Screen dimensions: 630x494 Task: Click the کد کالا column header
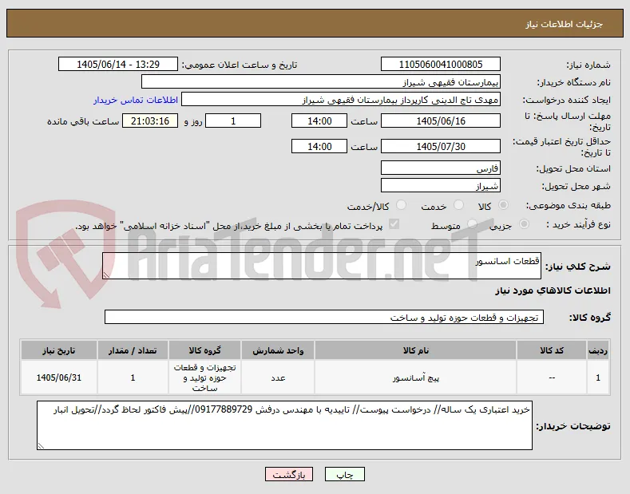(x=551, y=350)
